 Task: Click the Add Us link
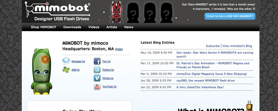click(x=76, y=70)
